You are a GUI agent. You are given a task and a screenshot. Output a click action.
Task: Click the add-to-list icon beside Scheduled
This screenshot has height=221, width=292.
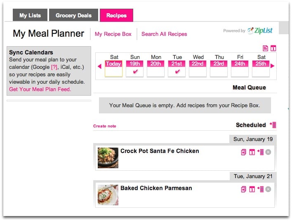(x=273, y=125)
